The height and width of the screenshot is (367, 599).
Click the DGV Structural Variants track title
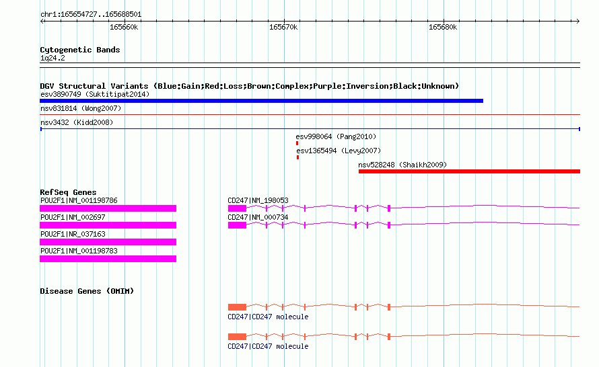(249, 86)
